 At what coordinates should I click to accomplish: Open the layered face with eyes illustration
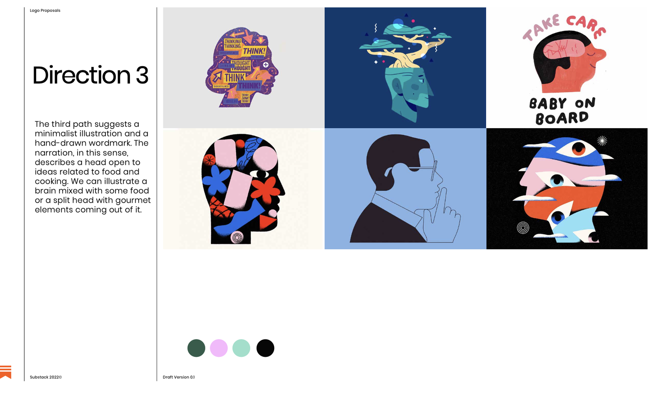tap(567, 189)
